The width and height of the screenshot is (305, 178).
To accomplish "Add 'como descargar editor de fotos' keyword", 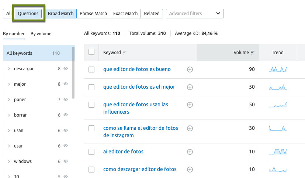I will (x=190, y=170).
